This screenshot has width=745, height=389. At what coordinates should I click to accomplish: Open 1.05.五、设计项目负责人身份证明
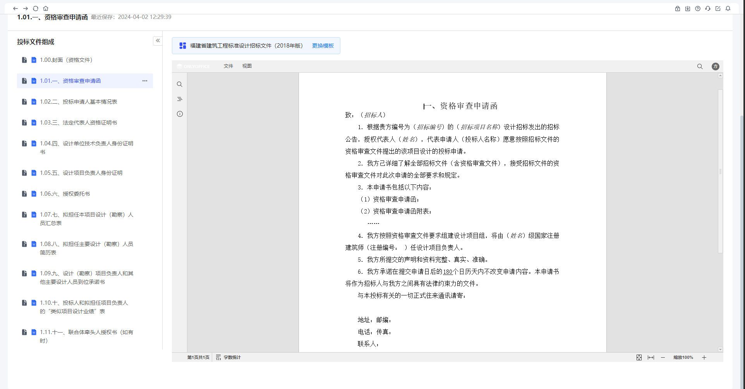click(85, 173)
